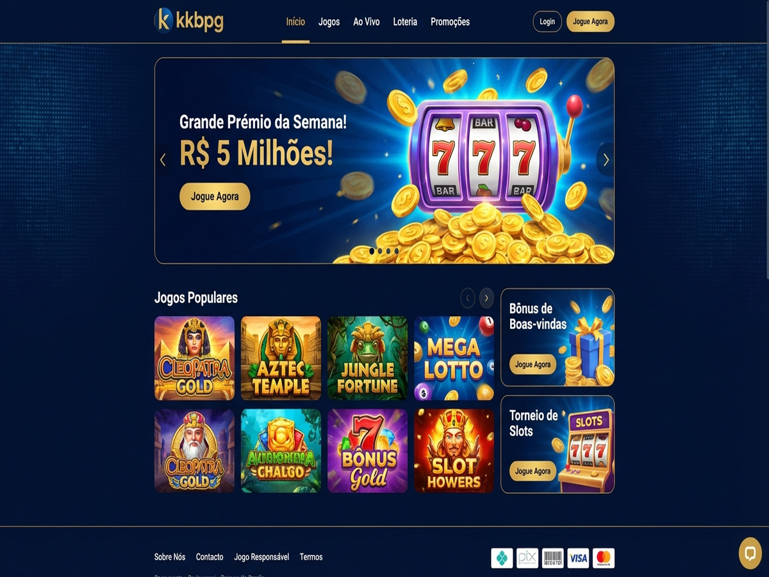
Task: Open the Ao Vivo menu item
Action: [x=367, y=22]
